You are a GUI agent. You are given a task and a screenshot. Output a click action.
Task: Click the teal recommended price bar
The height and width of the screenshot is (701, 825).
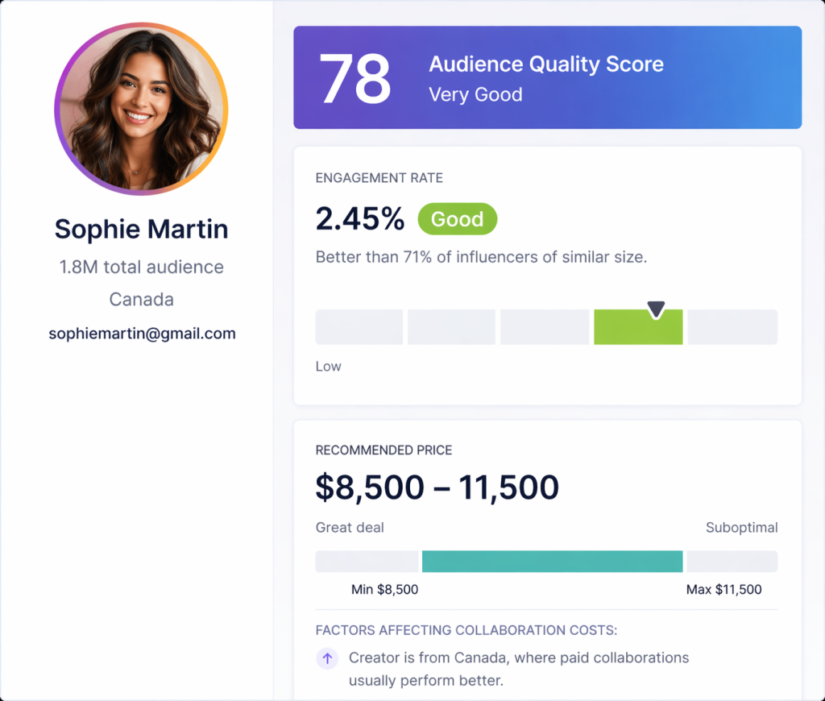552,561
